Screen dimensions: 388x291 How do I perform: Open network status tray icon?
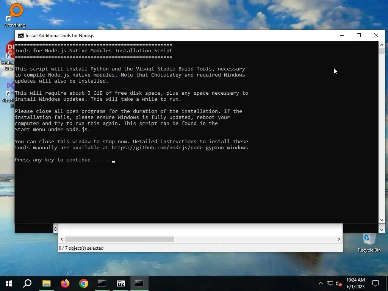(x=330, y=283)
